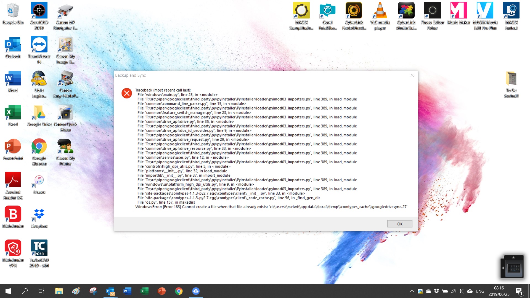This screenshot has height=298, width=530.
Task: Click the Backup and Sync taskbar icon
Action: click(x=196, y=291)
